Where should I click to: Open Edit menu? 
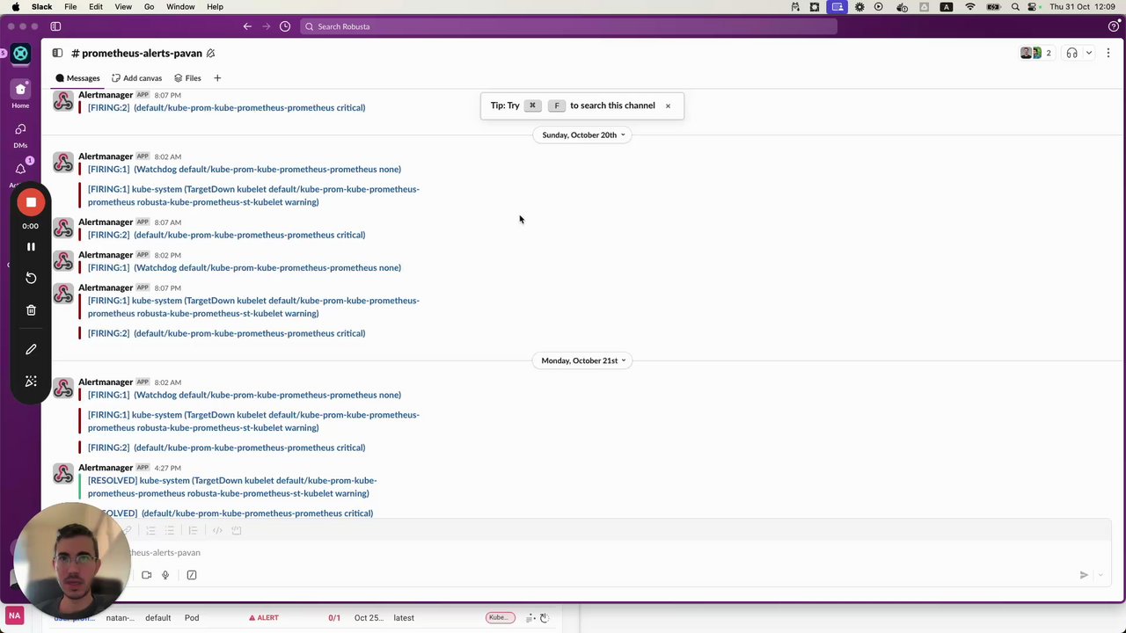point(96,7)
